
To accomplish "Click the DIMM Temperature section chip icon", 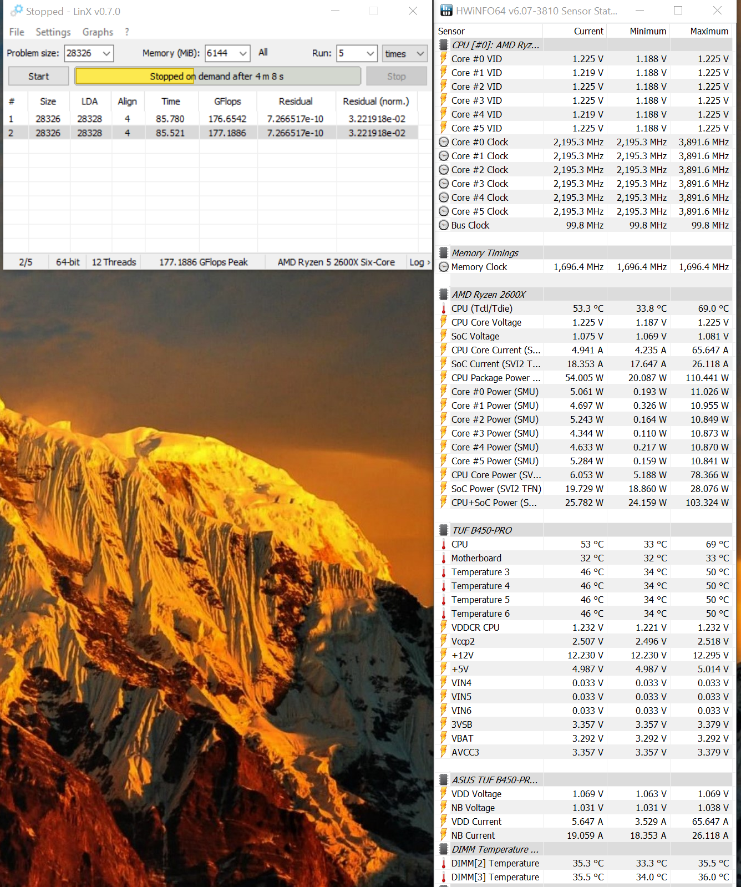I will point(444,849).
